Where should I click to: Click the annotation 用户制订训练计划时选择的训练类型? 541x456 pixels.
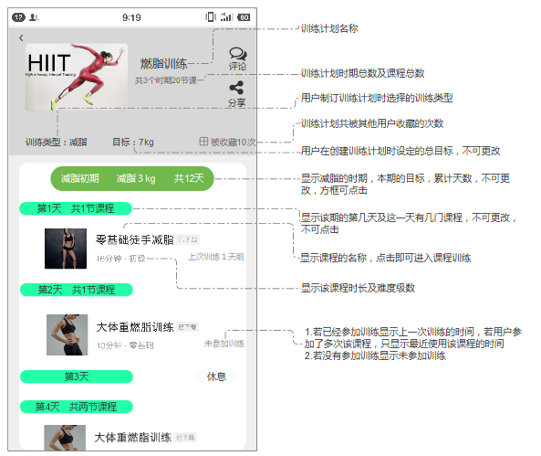[x=377, y=98]
